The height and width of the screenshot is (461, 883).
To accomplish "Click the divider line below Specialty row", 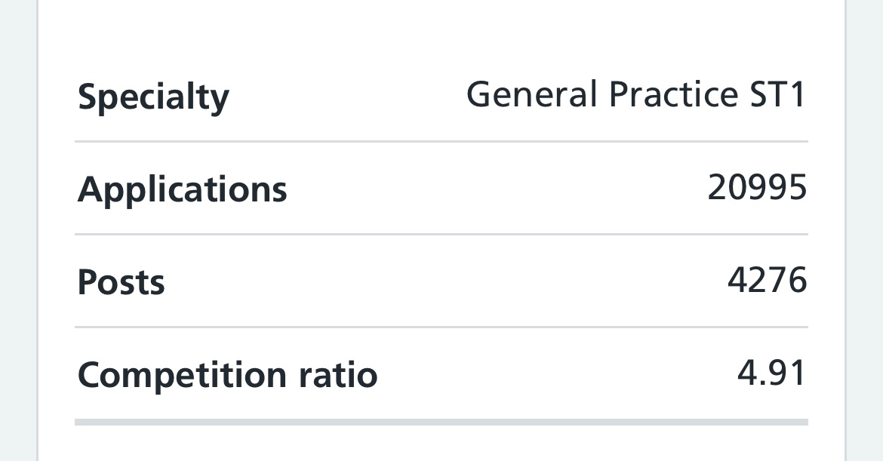I will pos(441,142).
